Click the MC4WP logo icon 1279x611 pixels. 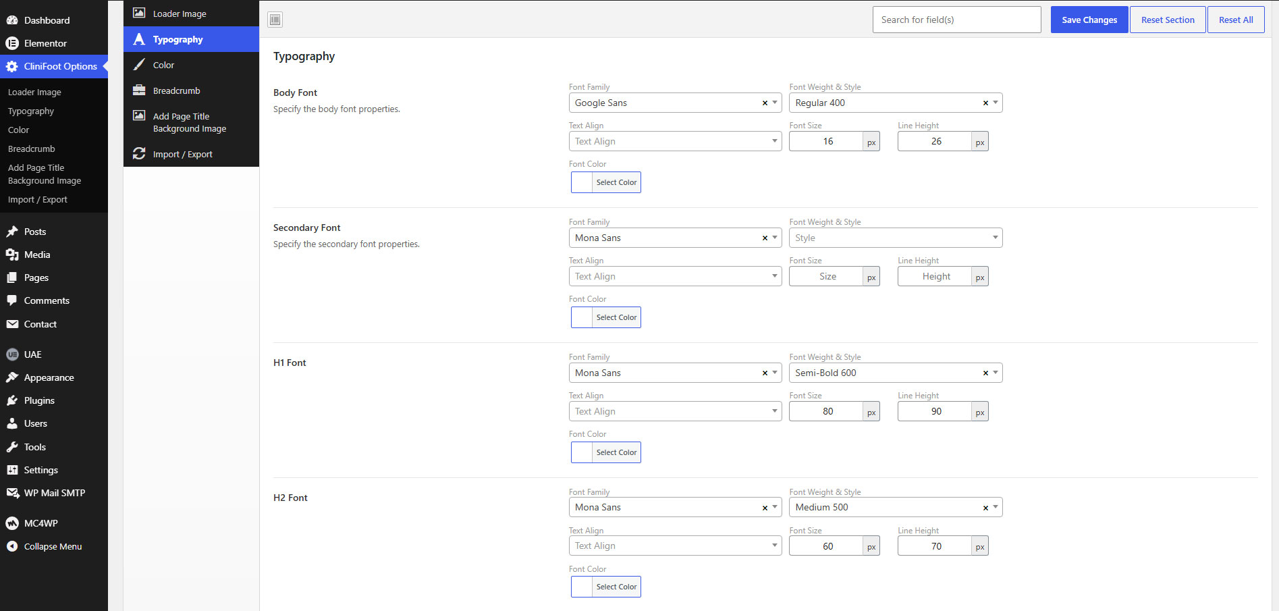[x=12, y=523]
